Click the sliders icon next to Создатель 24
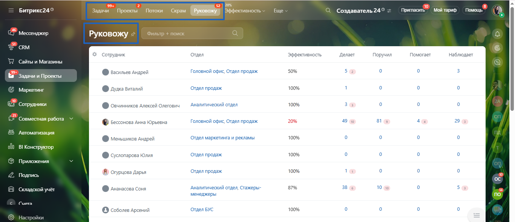The width and height of the screenshot is (515, 222). [x=389, y=11]
